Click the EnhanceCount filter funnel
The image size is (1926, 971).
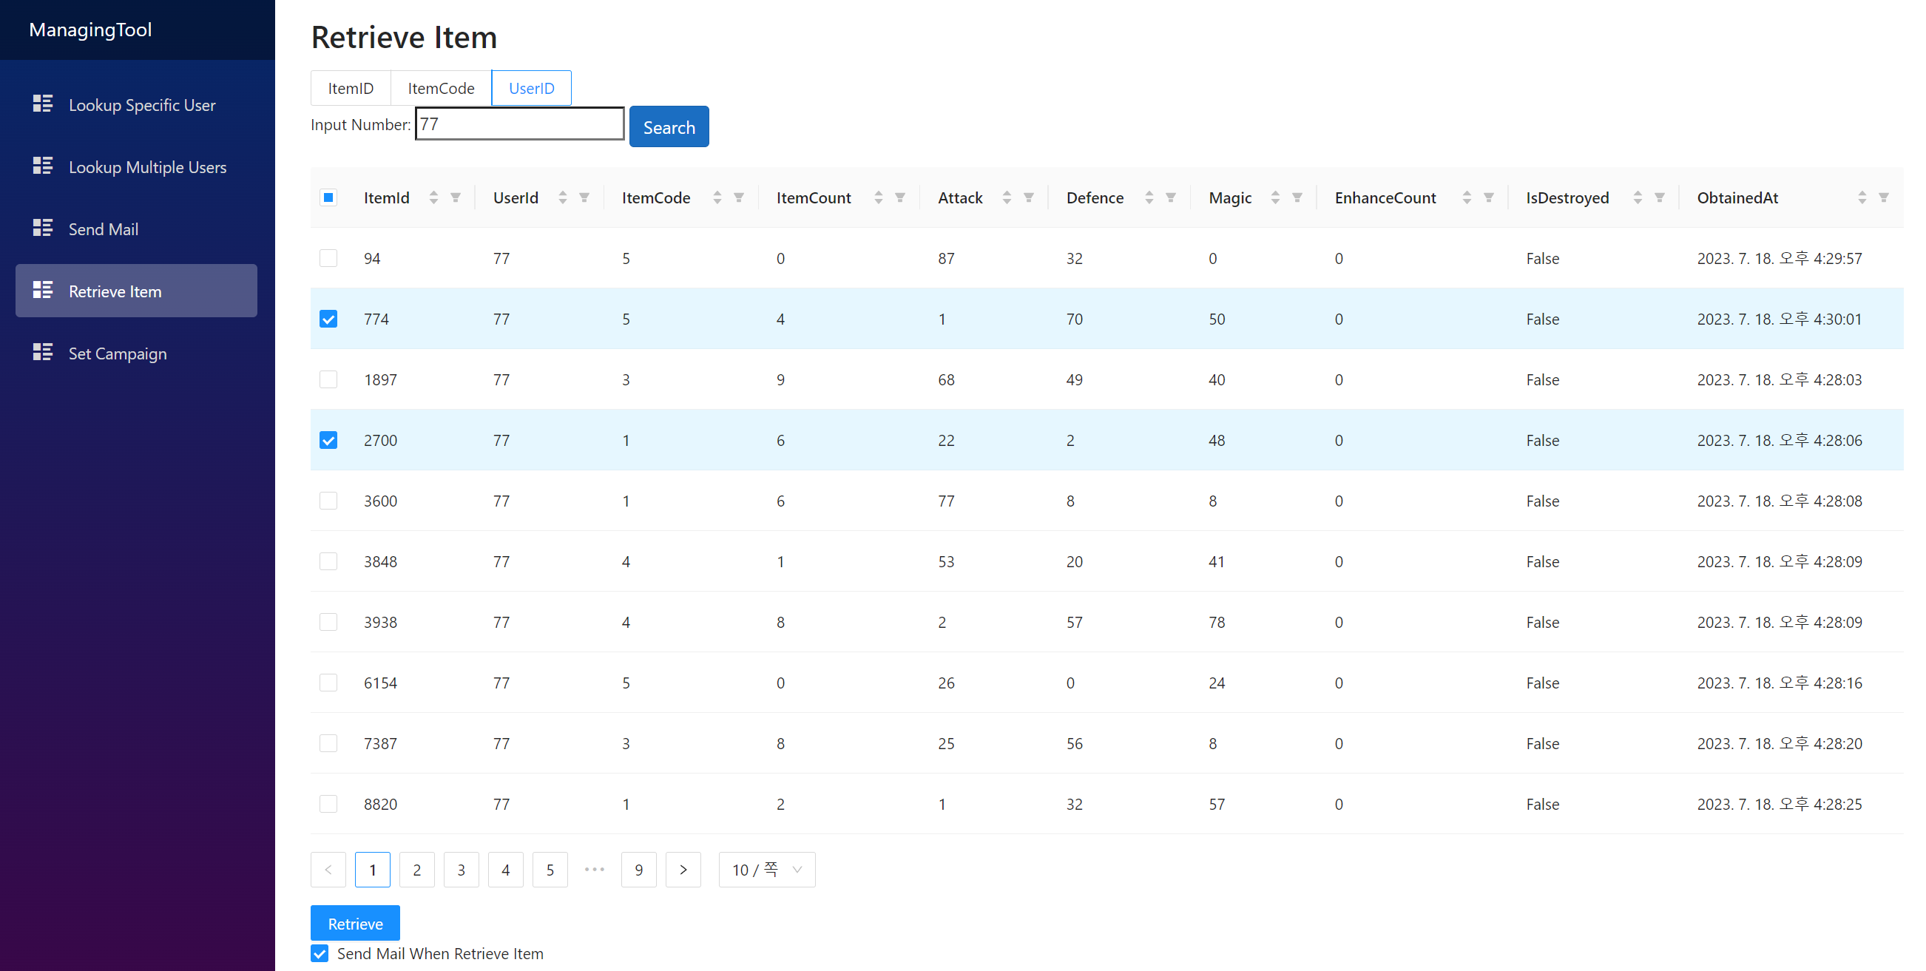(1489, 197)
